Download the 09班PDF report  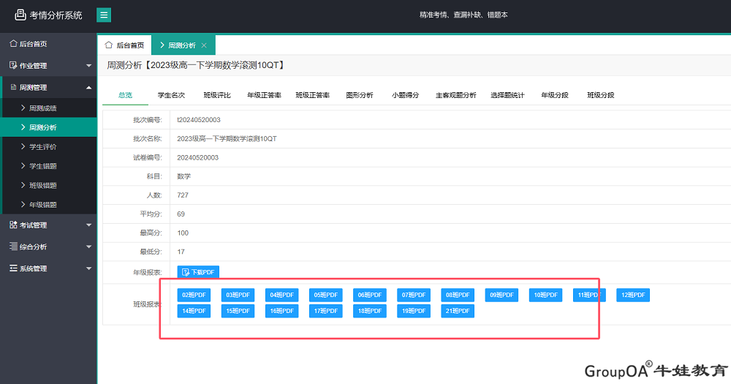pos(501,295)
